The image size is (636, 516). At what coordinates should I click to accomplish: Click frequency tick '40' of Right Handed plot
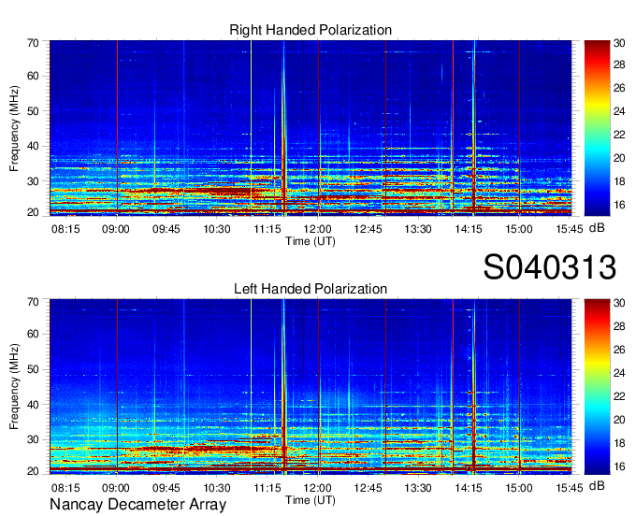pos(33,146)
